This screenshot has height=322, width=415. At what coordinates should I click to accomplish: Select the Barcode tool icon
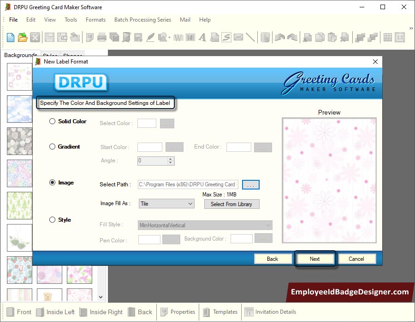(x=190, y=37)
